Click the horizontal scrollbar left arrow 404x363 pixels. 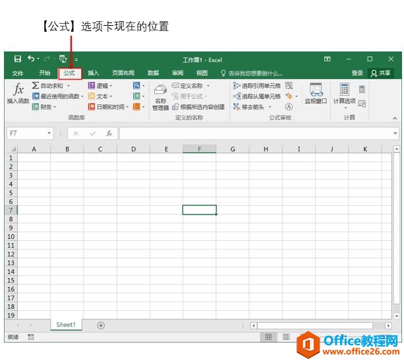(254, 325)
